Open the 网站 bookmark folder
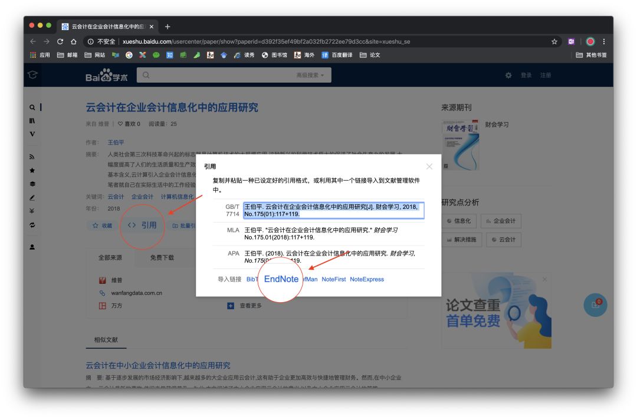 (x=94, y=55)
